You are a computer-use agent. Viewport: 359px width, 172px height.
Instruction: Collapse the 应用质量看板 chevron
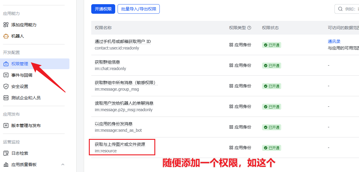click(x=63, y=165)
